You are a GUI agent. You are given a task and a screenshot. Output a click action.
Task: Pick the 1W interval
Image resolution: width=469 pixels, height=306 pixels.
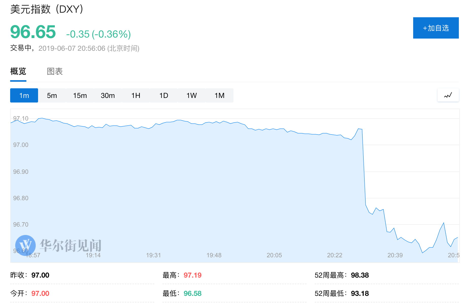pyautogui.click(x=192, y=95)
